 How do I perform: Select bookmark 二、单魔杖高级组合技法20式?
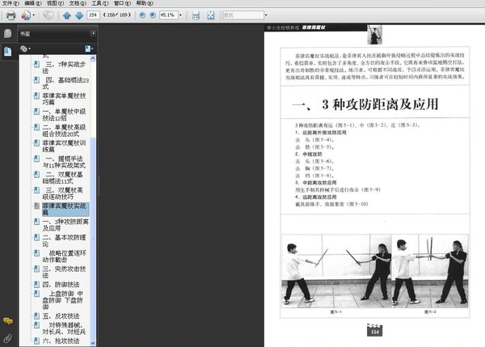point(64,130)
